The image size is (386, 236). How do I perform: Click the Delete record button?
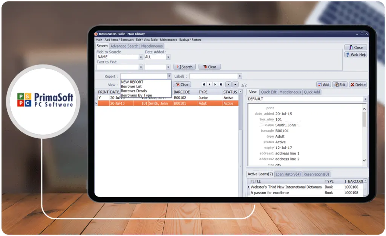tap(358, 84)
